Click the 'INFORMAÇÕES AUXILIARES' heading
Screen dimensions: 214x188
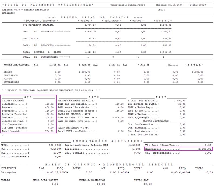click(x=108, y=141)
